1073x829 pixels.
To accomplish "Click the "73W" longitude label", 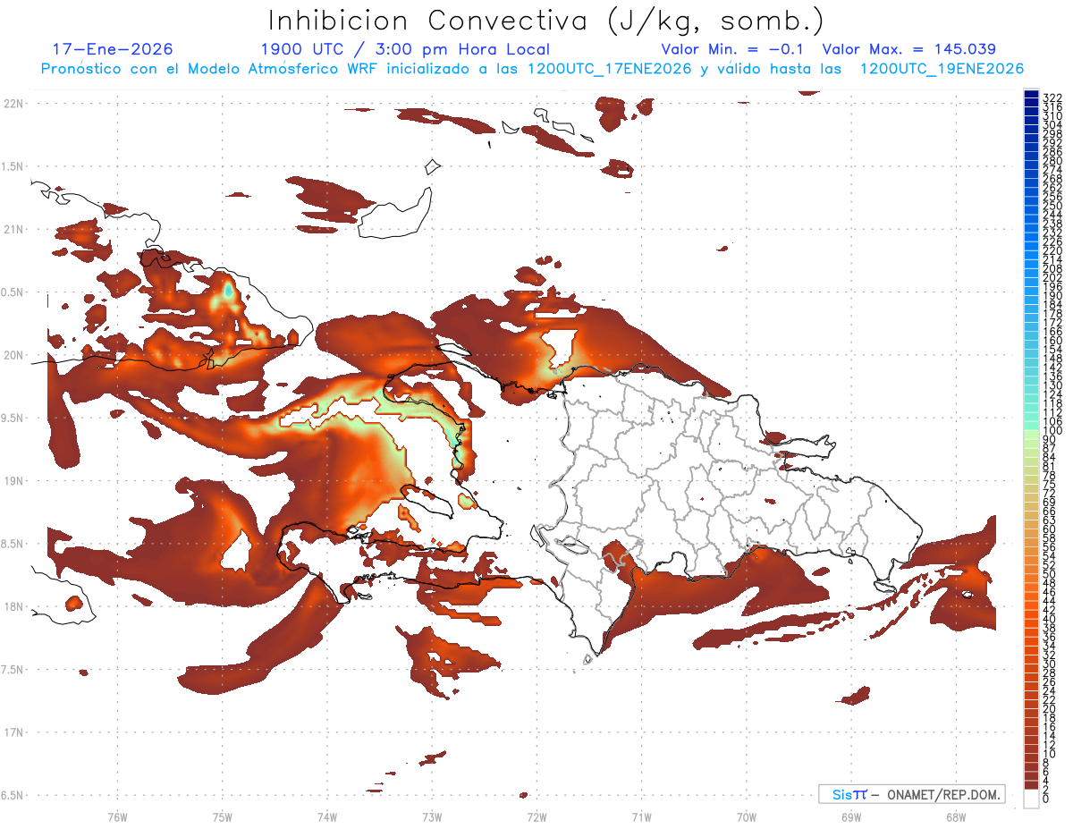I will pos(432,816).
